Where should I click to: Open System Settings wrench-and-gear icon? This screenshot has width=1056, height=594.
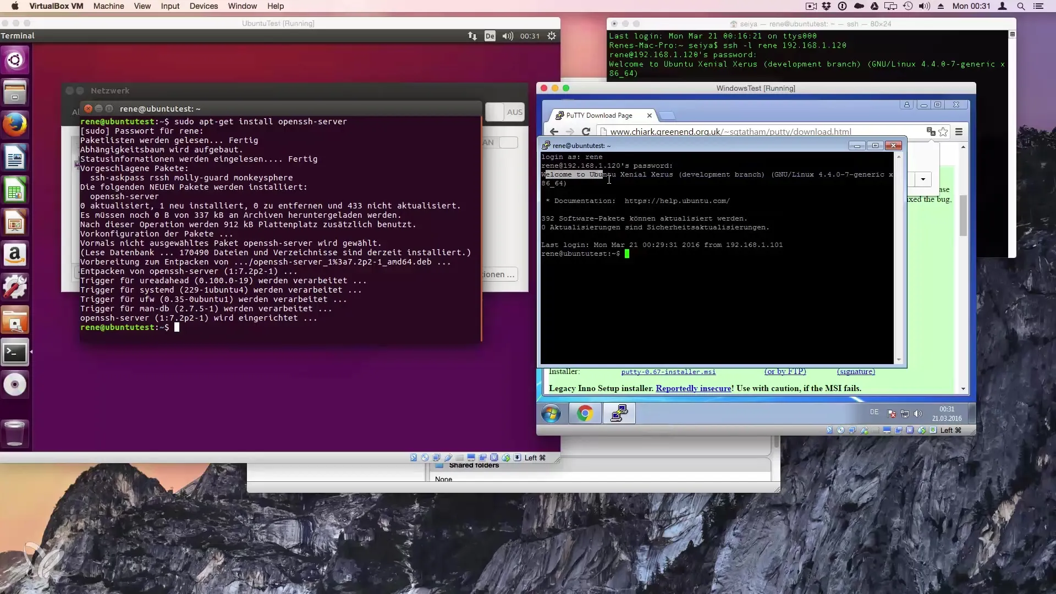pyautogui.click(x=15, y=287)
